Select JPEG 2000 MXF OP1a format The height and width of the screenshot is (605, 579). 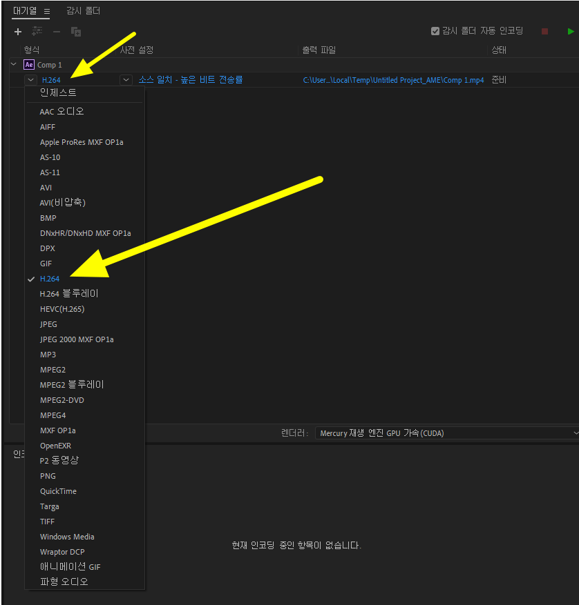pos(85,339)
